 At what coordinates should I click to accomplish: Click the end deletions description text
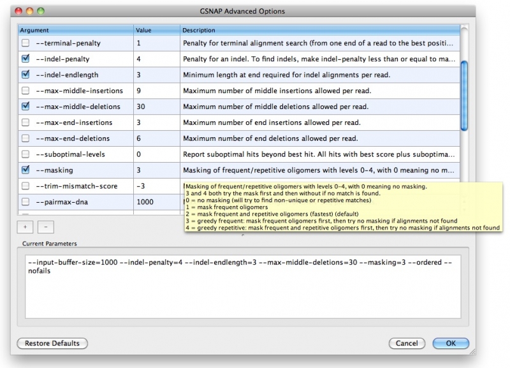(270, 138)
